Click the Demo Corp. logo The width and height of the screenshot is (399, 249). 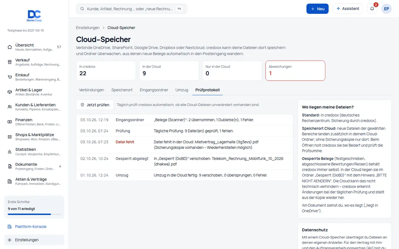(x=34, y=16)
